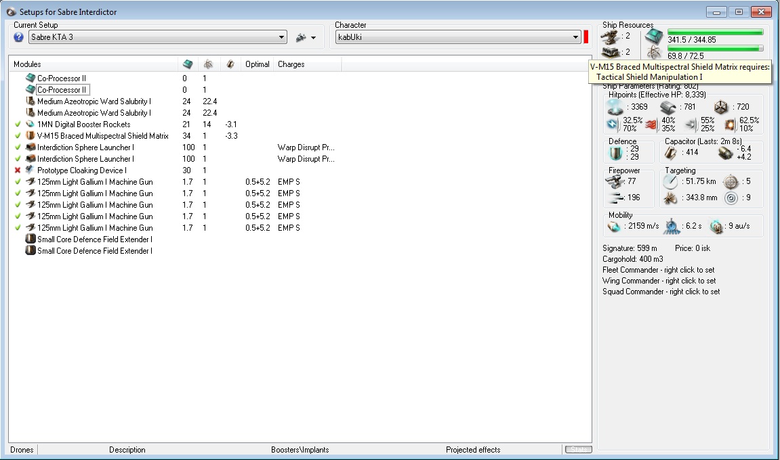Image resolution: width=780 pixels, height=460 pixels.
Task: Click the Modules column header
Action: 94,64
